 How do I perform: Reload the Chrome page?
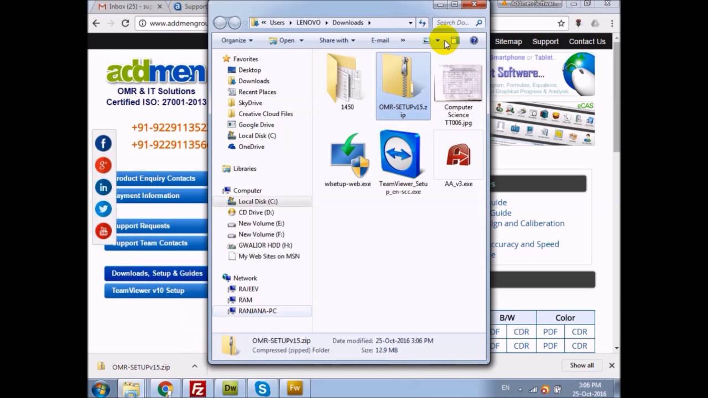tap(125, 23)
